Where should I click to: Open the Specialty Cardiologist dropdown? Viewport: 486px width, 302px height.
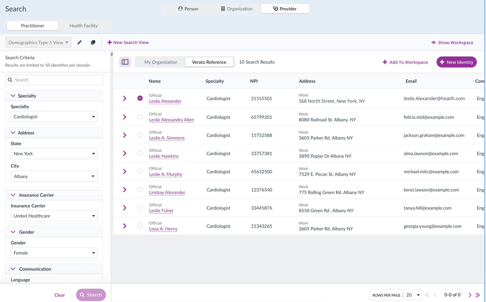[54, 117]
